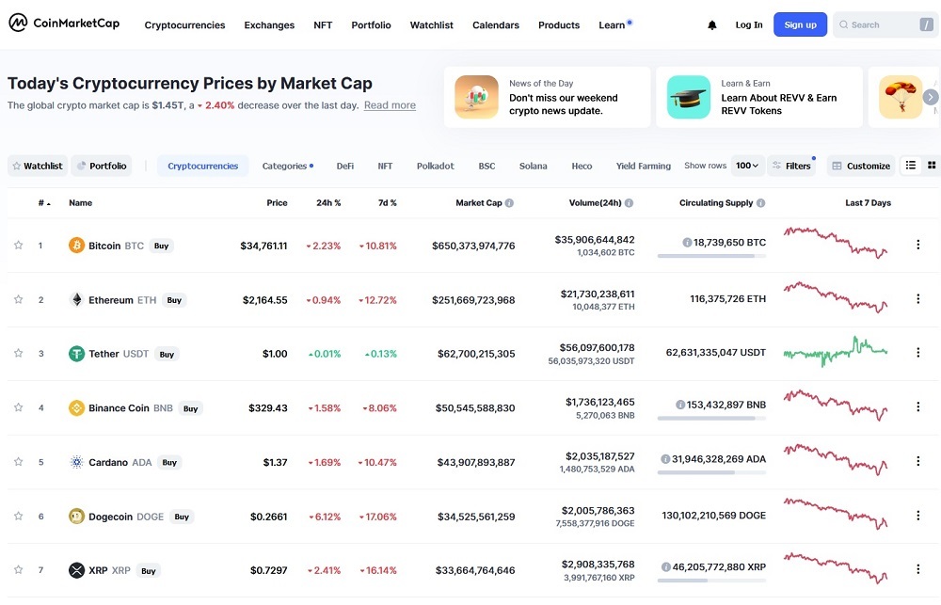Click the Market Cap info icon
Viewport: 941px width, 605px height.
click(x=509, y=203)
